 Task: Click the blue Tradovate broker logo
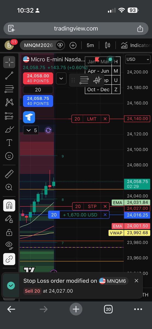(x=29, y=117)
